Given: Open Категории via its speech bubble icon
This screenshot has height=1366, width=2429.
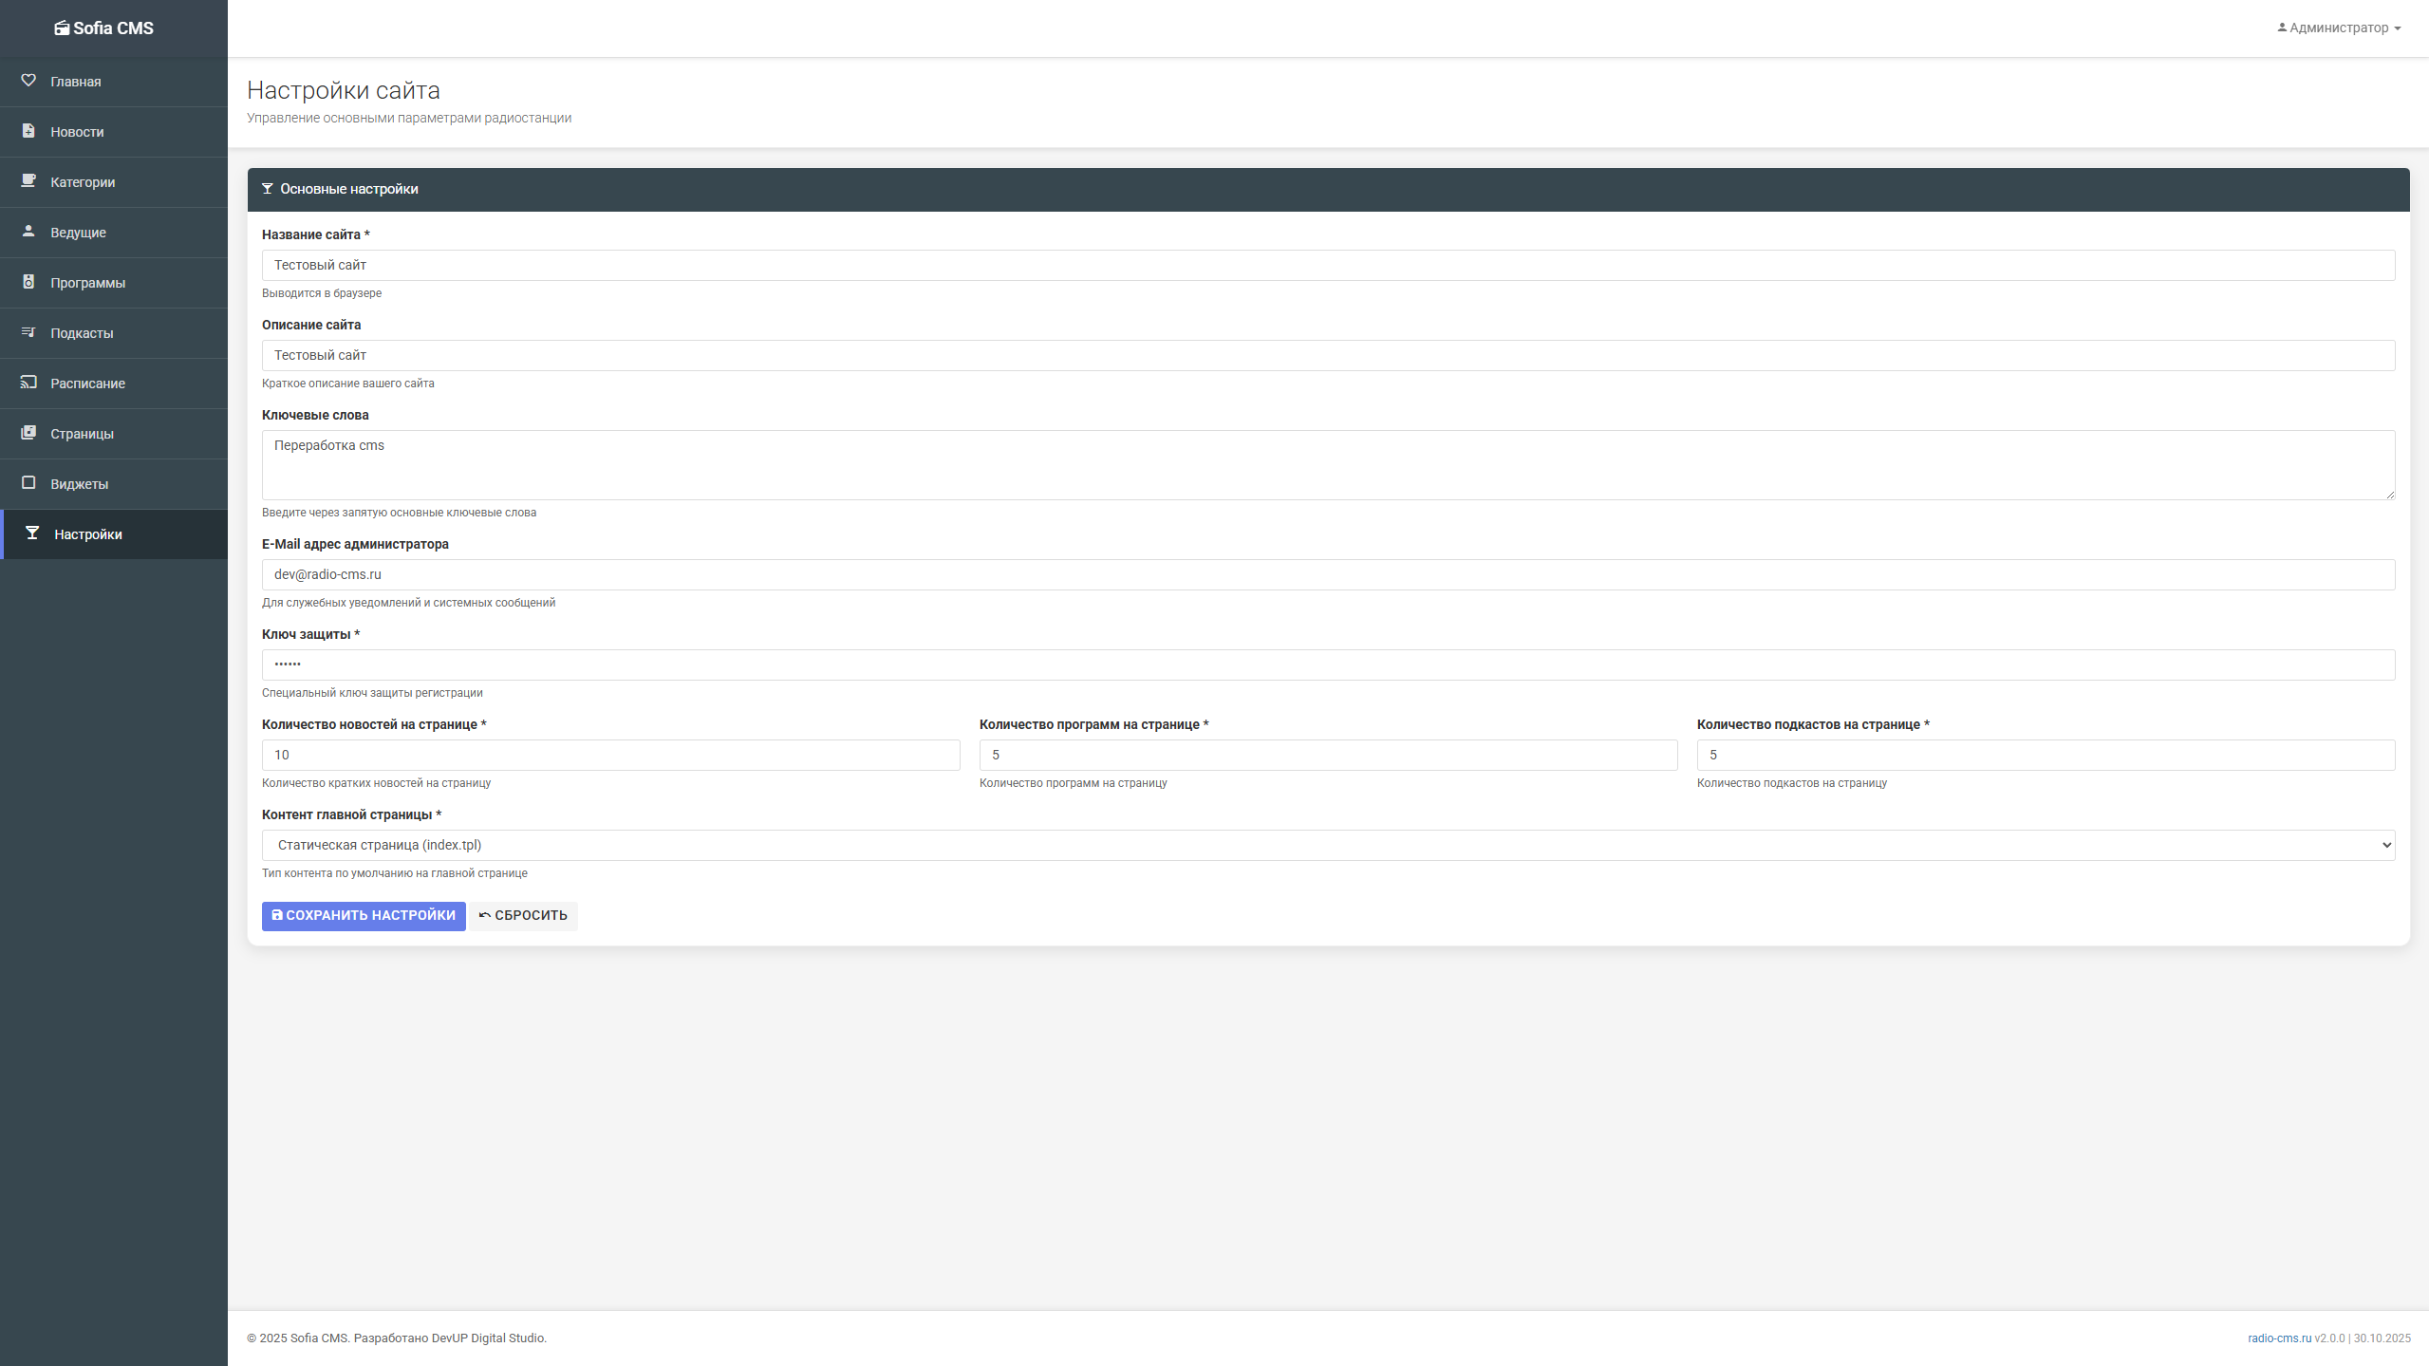Looking at the screenshot, I should pyautogui.click(x=28, y=181).
